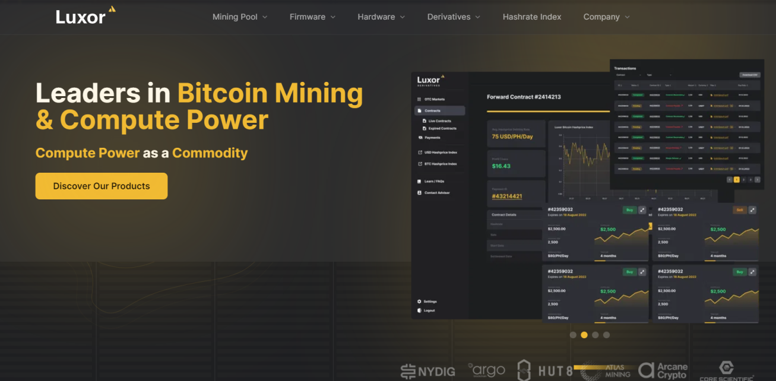Image resolution: width=776 pixels, height=381 pixels.
Task: Open the BTC Hashprice Index sidebar link
Action: point(437,164)
